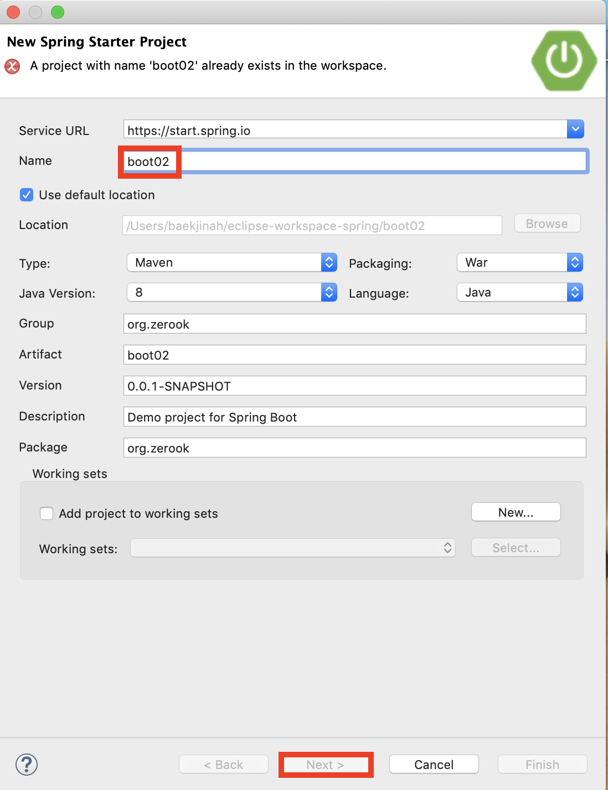Viewport: 608px width, 790px height.
Task: Click the New... working set button
Action: click(516, 512)
